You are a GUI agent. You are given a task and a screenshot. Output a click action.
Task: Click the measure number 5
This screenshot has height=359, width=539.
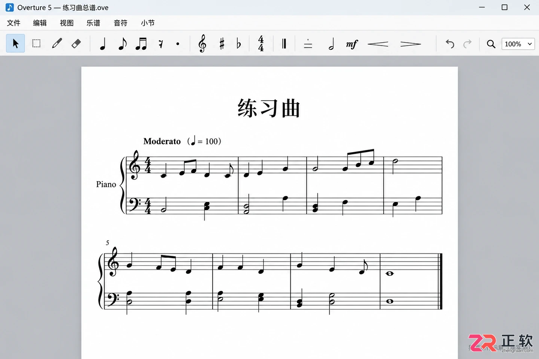[x=107, y=243]
